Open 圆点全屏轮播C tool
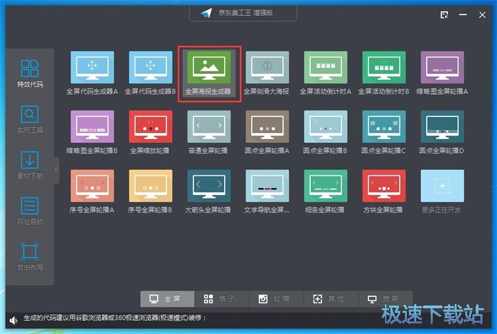497x334 pixels. [x=384, y=127]
